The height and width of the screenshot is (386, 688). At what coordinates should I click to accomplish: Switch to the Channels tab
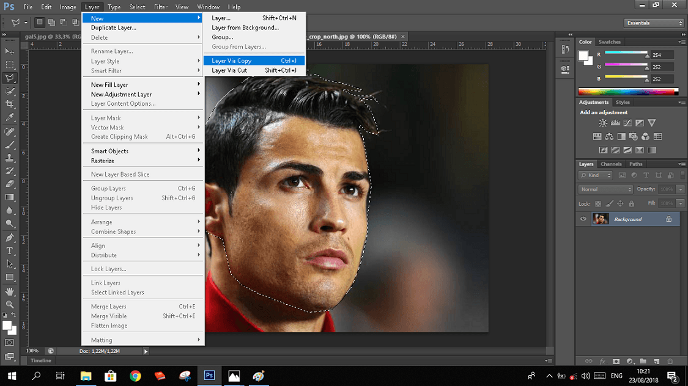pyautogui.click(x=611, y=164)
